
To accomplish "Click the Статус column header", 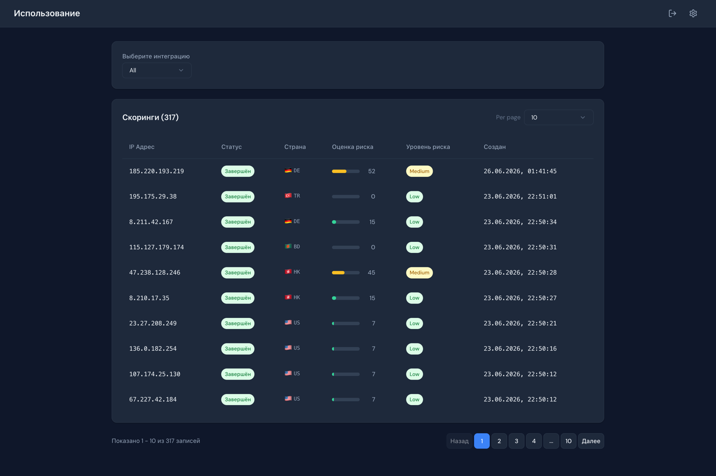I will (x=231, y=147).
